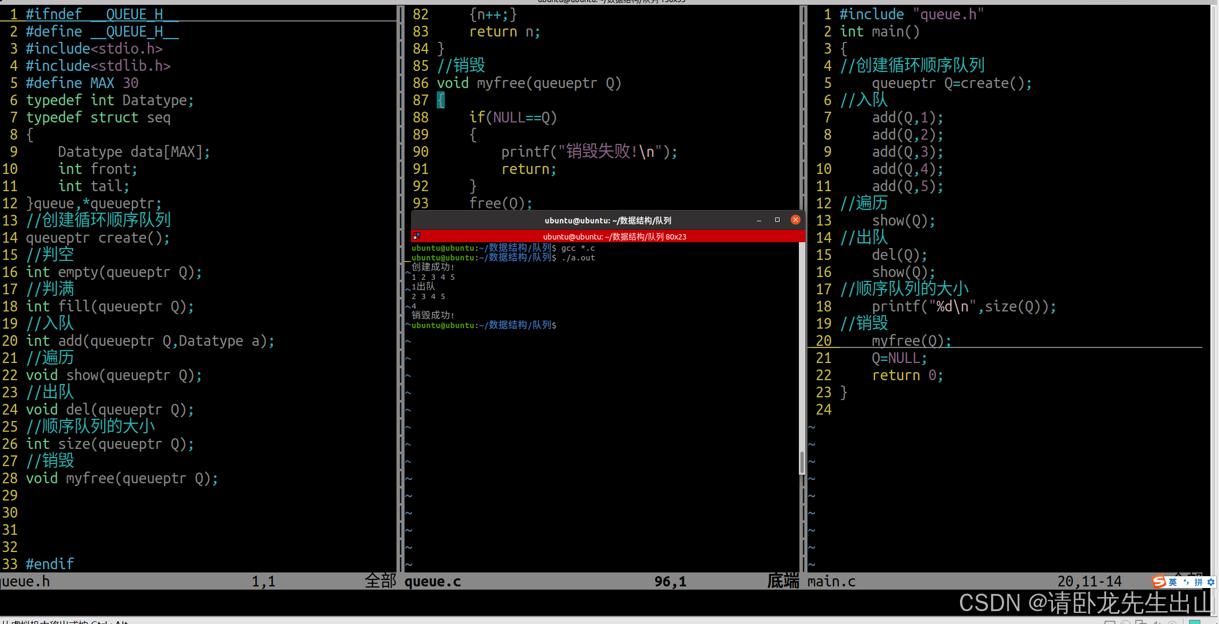Click the queue.h label at bottom left
1219x624 pixels.
25,581
